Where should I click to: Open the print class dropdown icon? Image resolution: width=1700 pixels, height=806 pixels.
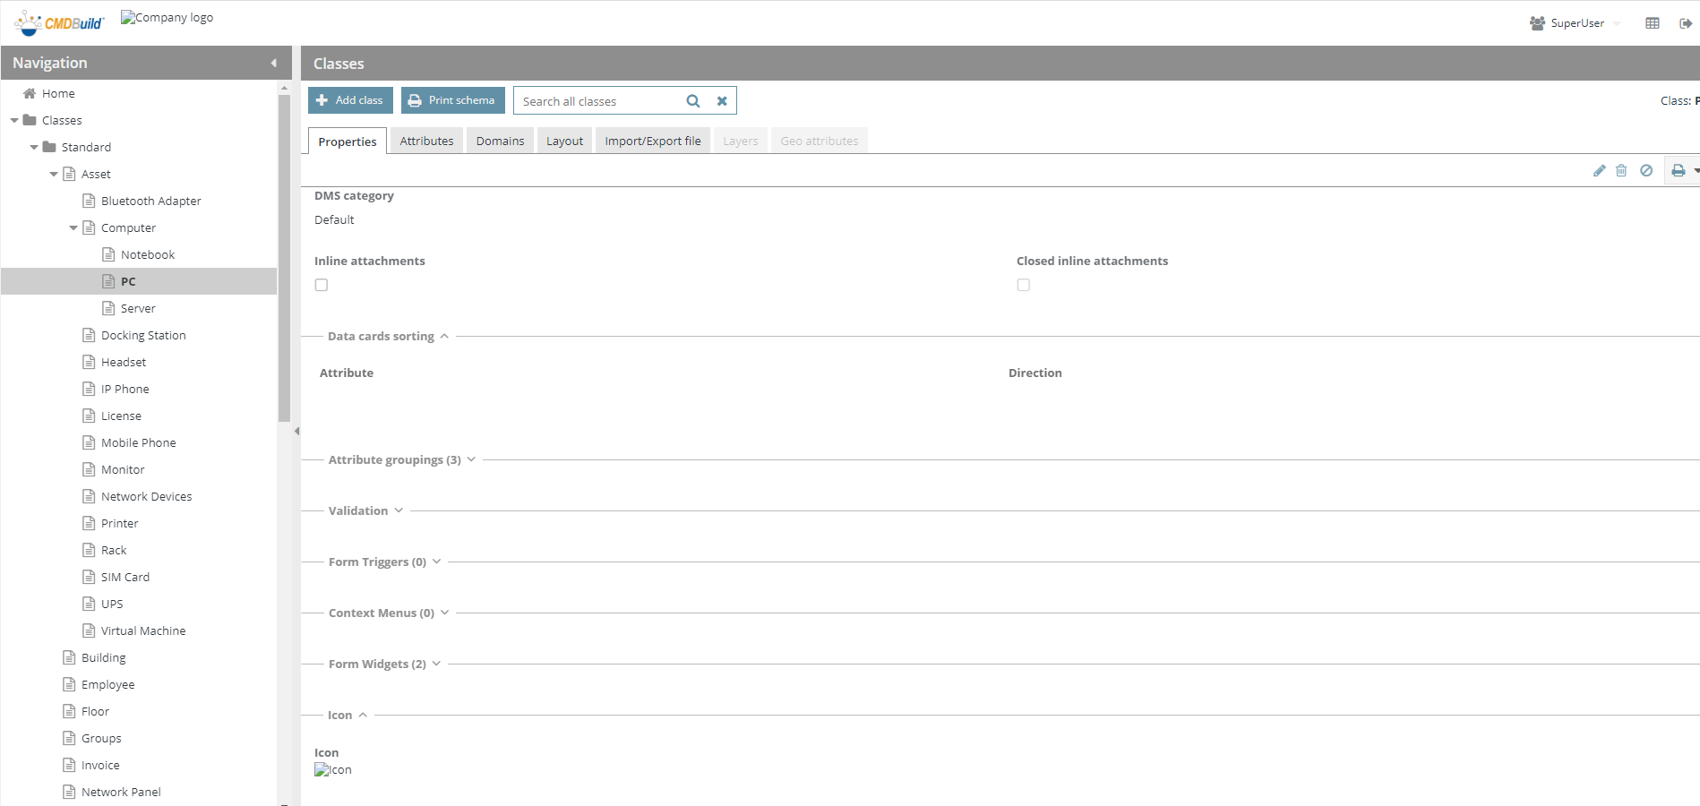tap(1683, 170)
